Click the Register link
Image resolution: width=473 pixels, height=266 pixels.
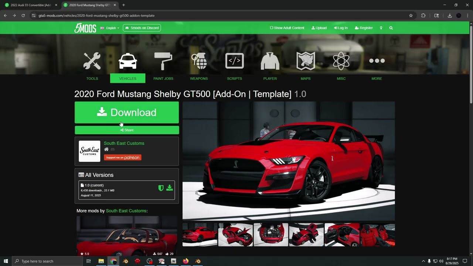364,28
